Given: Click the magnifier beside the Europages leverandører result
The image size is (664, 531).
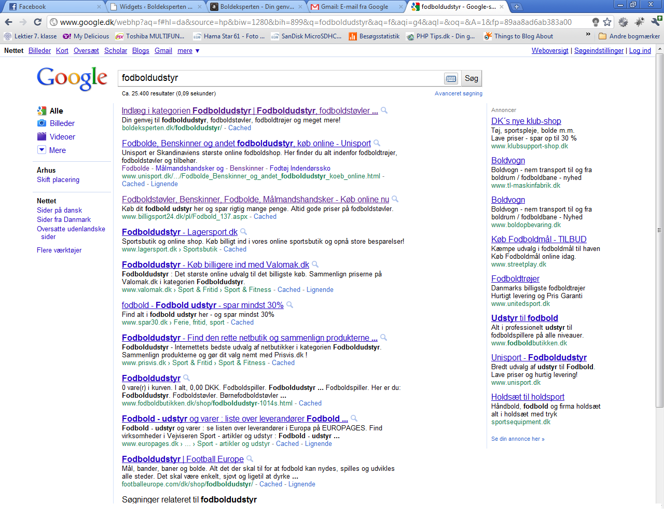Looking at the screenshot, I should [x=354, y=418].
